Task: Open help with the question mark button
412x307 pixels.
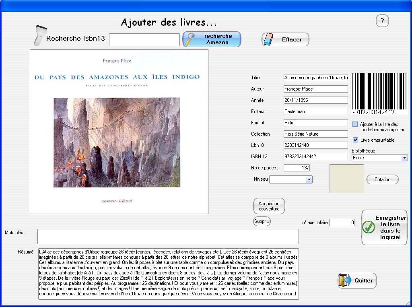Action: [382, 21]
